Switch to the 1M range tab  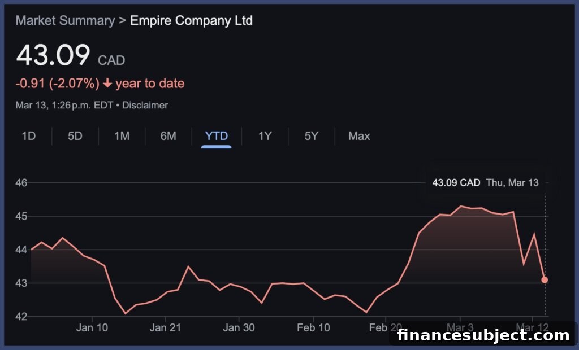coord(122,136)
